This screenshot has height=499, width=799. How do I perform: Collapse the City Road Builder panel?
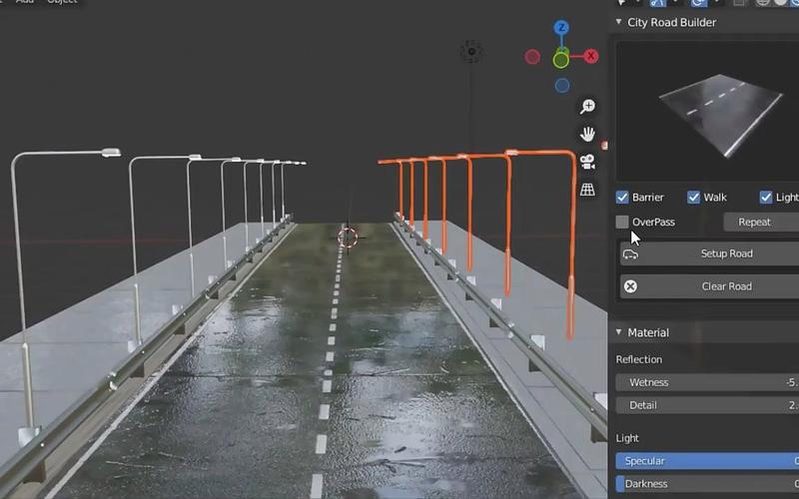[x=618, y=22]
